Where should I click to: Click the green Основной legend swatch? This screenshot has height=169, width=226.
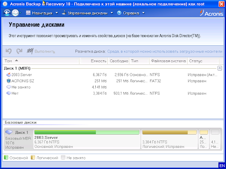[6, 158]
